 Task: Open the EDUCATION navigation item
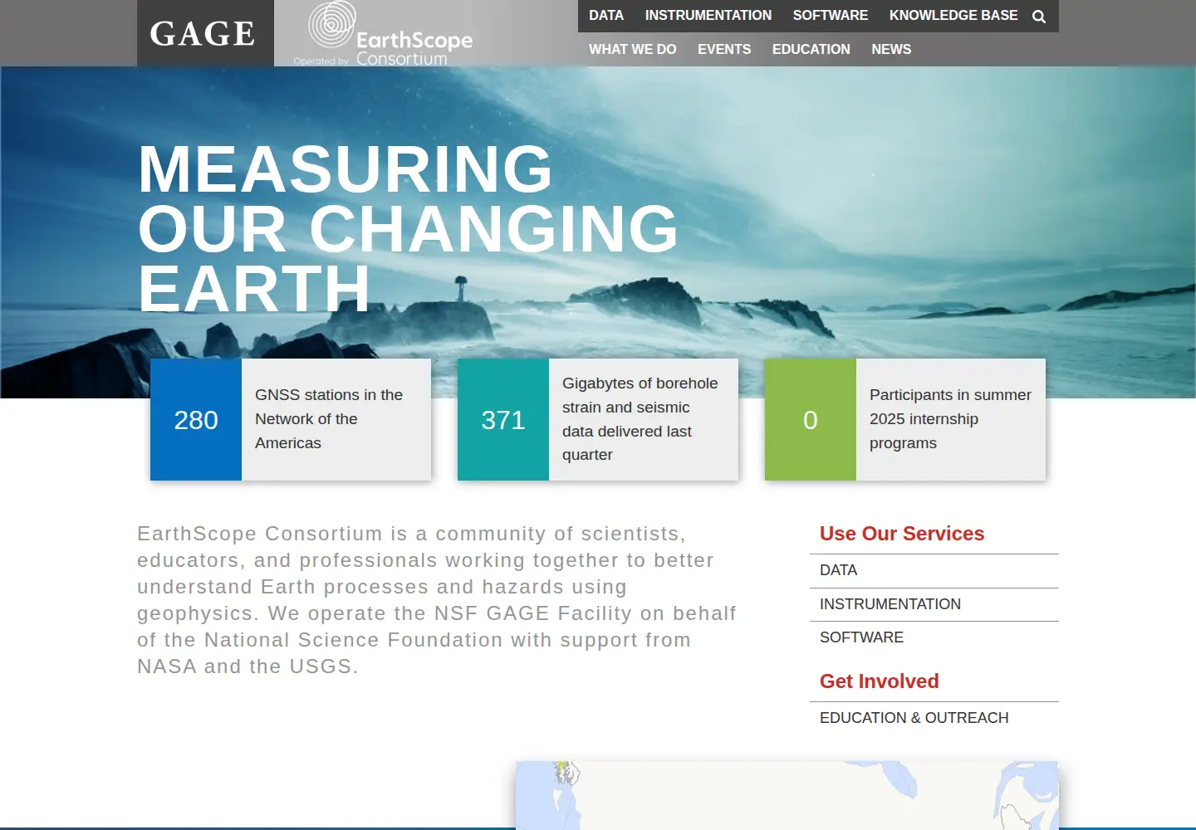tap(811, 50)
